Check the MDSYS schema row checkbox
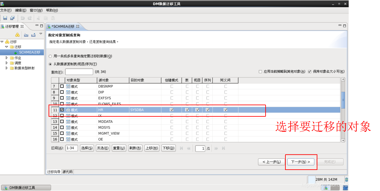 (x=62, y=128)
